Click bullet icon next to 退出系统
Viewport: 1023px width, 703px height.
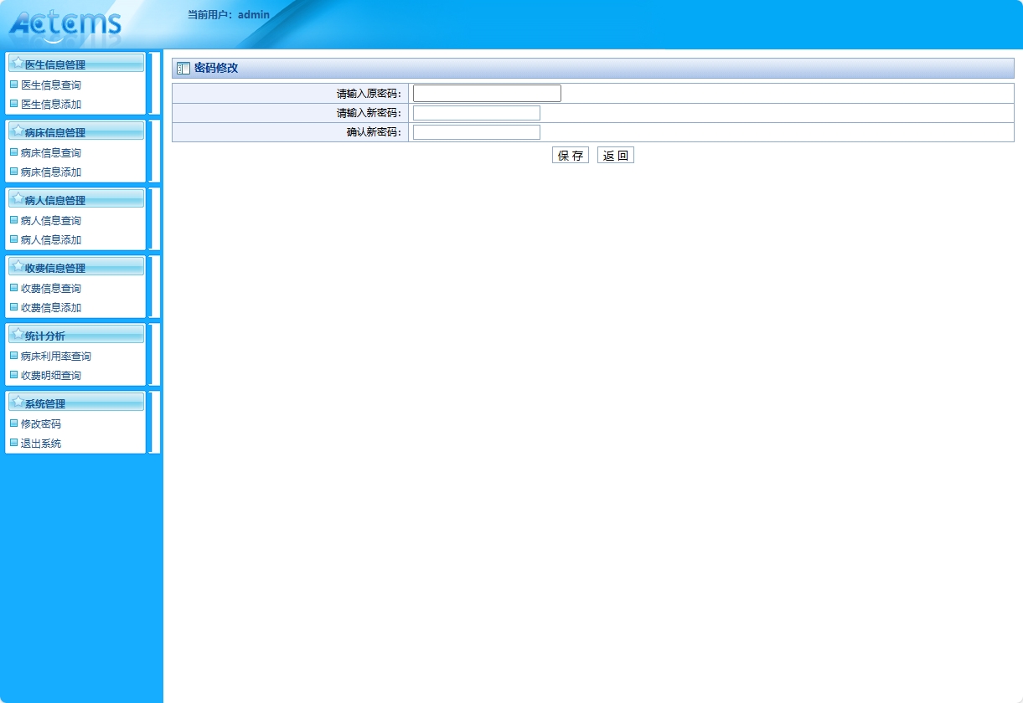[x=13, y=443]
